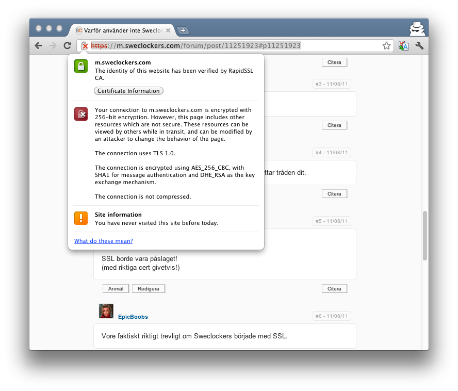Open the Google Translate extension icon
The width and height of the screenshot is (458, 391).
click(403, 45)
